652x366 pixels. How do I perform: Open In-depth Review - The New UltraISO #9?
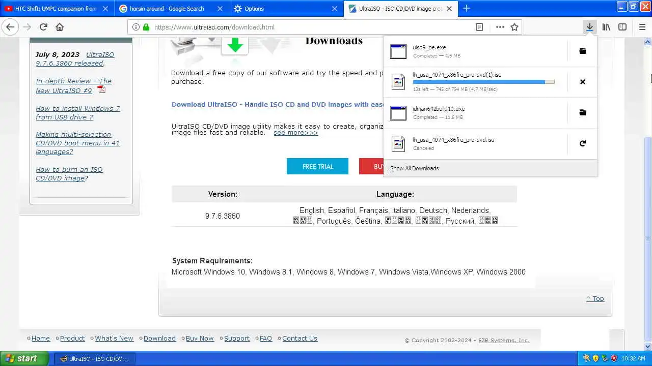tap(73, 85)
